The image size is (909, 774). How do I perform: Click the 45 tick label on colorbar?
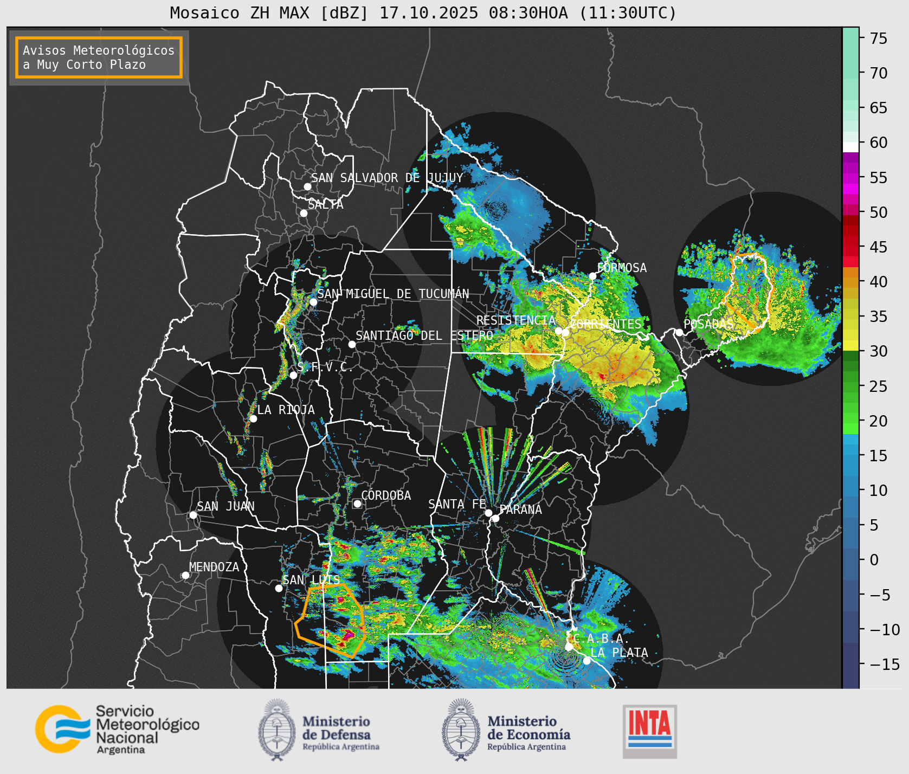(879, 247)
